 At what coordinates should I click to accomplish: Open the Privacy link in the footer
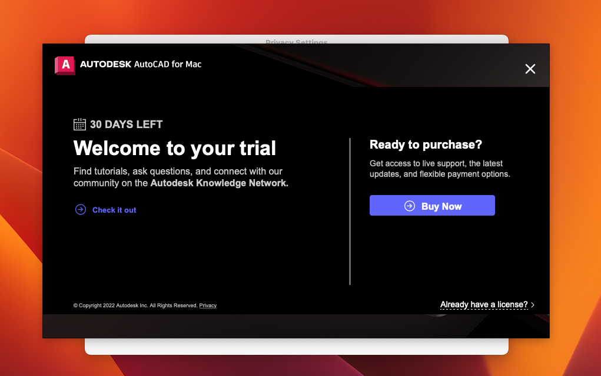(208, 305)
